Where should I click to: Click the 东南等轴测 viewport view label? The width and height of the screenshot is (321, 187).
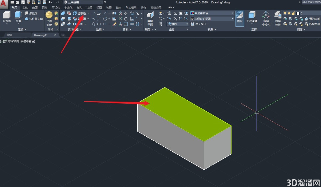[x=12, y=41]
